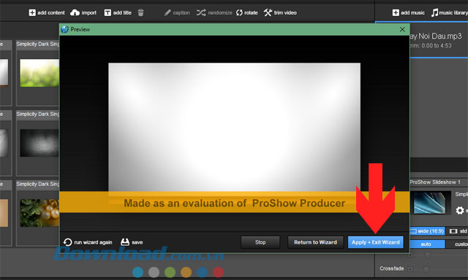
Task: Choose auto energy level button
Action: coord(426,244)
